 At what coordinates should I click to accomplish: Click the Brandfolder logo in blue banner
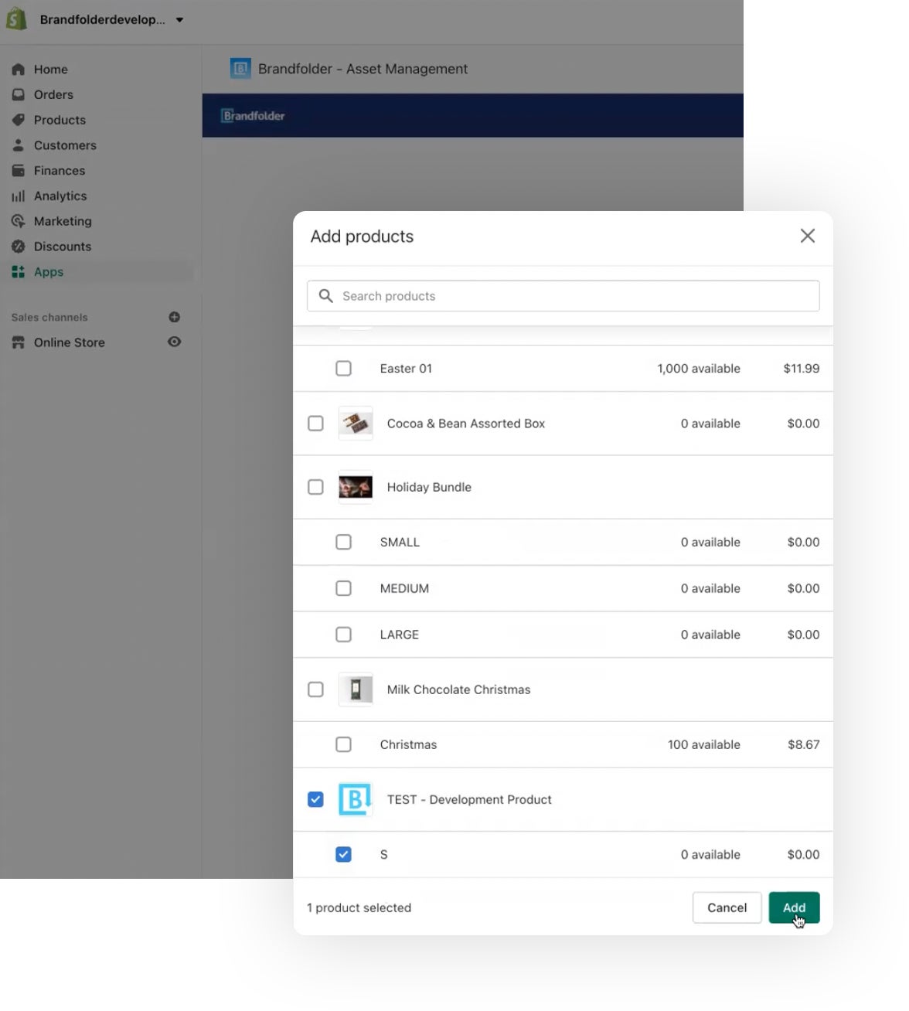[254, 116]
